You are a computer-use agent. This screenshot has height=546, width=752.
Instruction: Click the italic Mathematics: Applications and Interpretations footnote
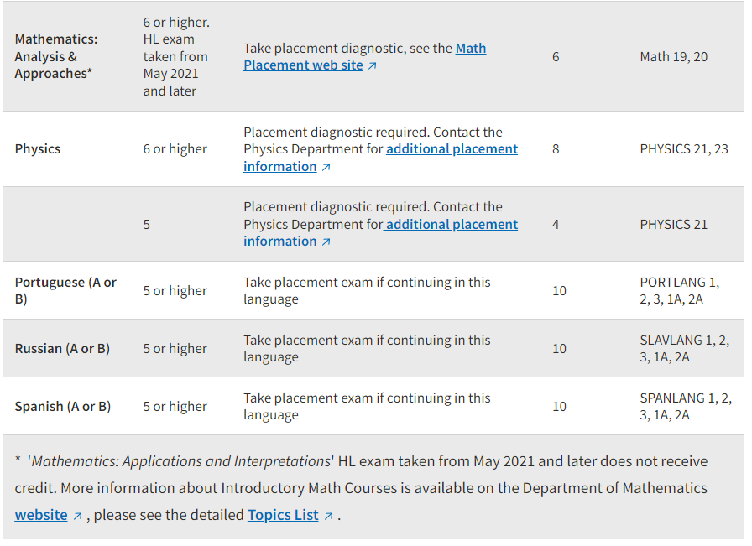(180, 461)
